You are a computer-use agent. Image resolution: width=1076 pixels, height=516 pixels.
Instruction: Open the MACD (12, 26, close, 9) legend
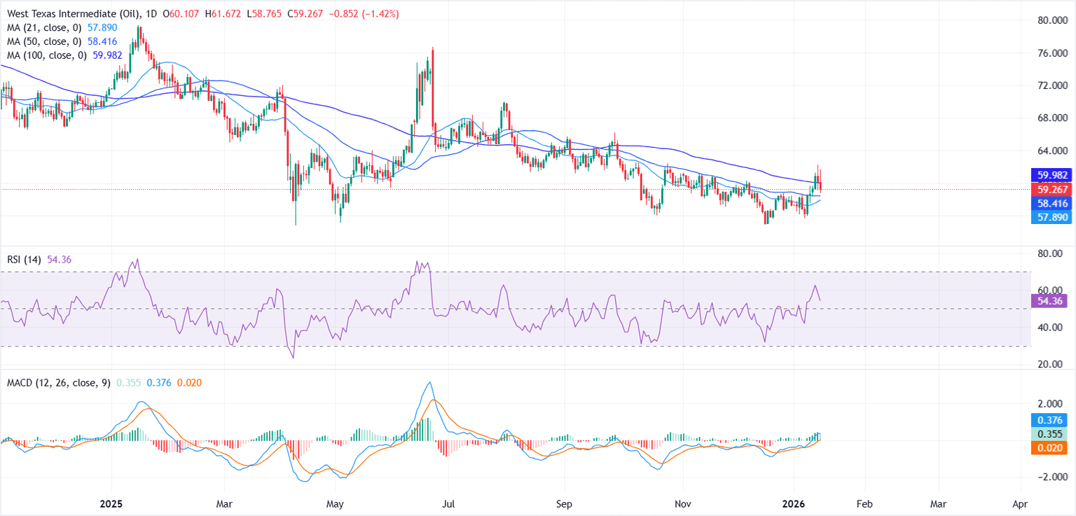coord(57,383)
